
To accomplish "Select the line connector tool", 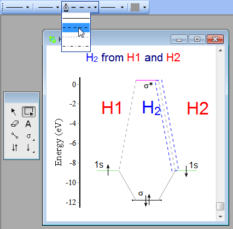I will 15,136.
